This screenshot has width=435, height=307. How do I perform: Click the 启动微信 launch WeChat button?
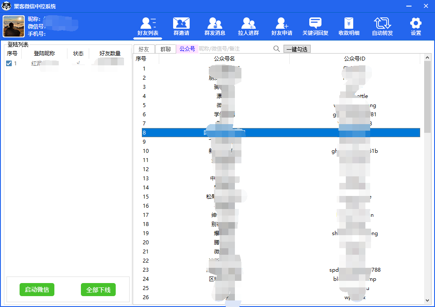37,289
